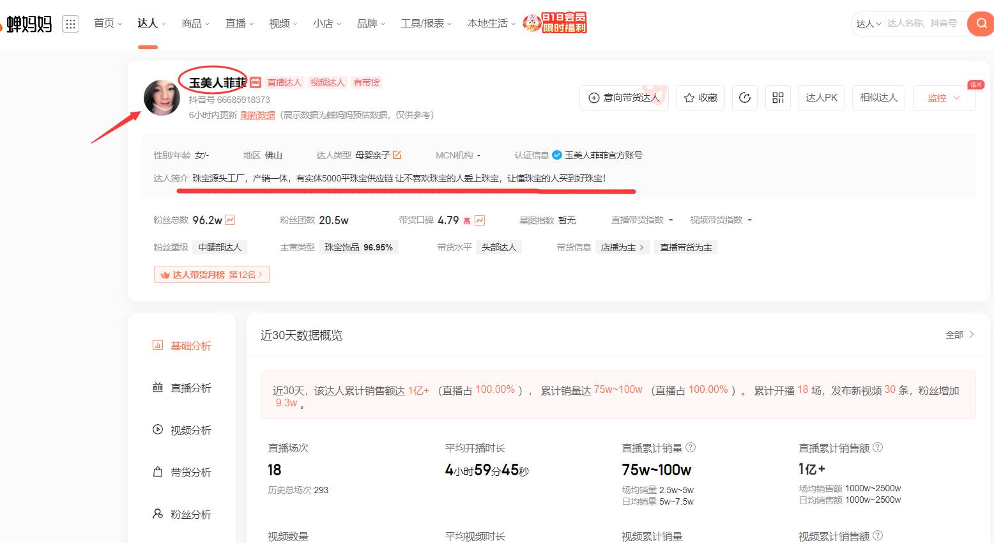Click the help icon beside 直播累计销量
Screen dimensions: 994x543
tap(691, 448)
